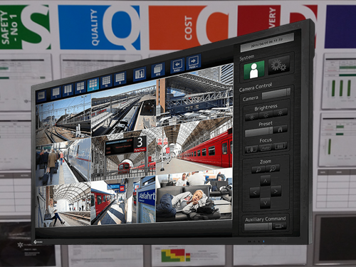Go to the next page (PAGE +)
Image resolution: width=356 pixels, height=267 pixels.
click(x=194, y=62)
